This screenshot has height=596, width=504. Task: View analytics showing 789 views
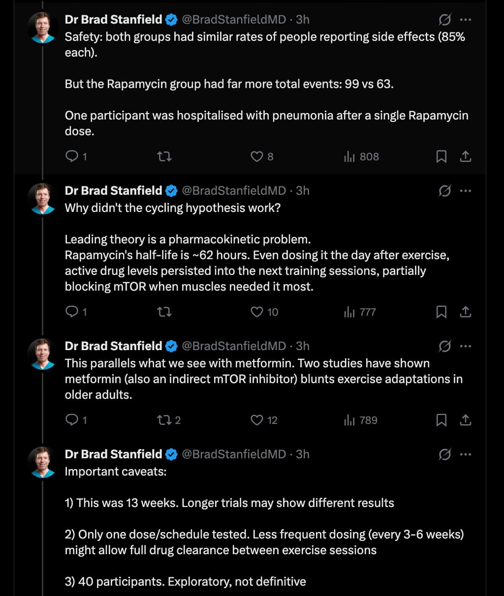point(361,420)
